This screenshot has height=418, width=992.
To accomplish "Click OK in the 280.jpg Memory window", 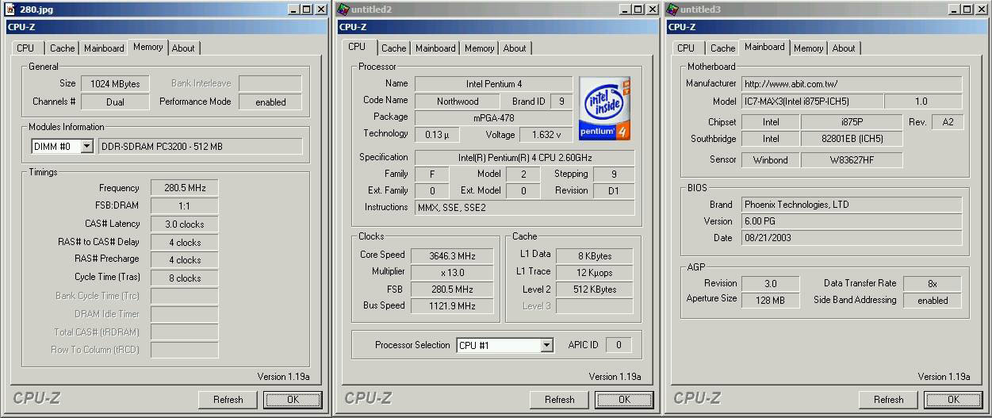I will point(293,400).
